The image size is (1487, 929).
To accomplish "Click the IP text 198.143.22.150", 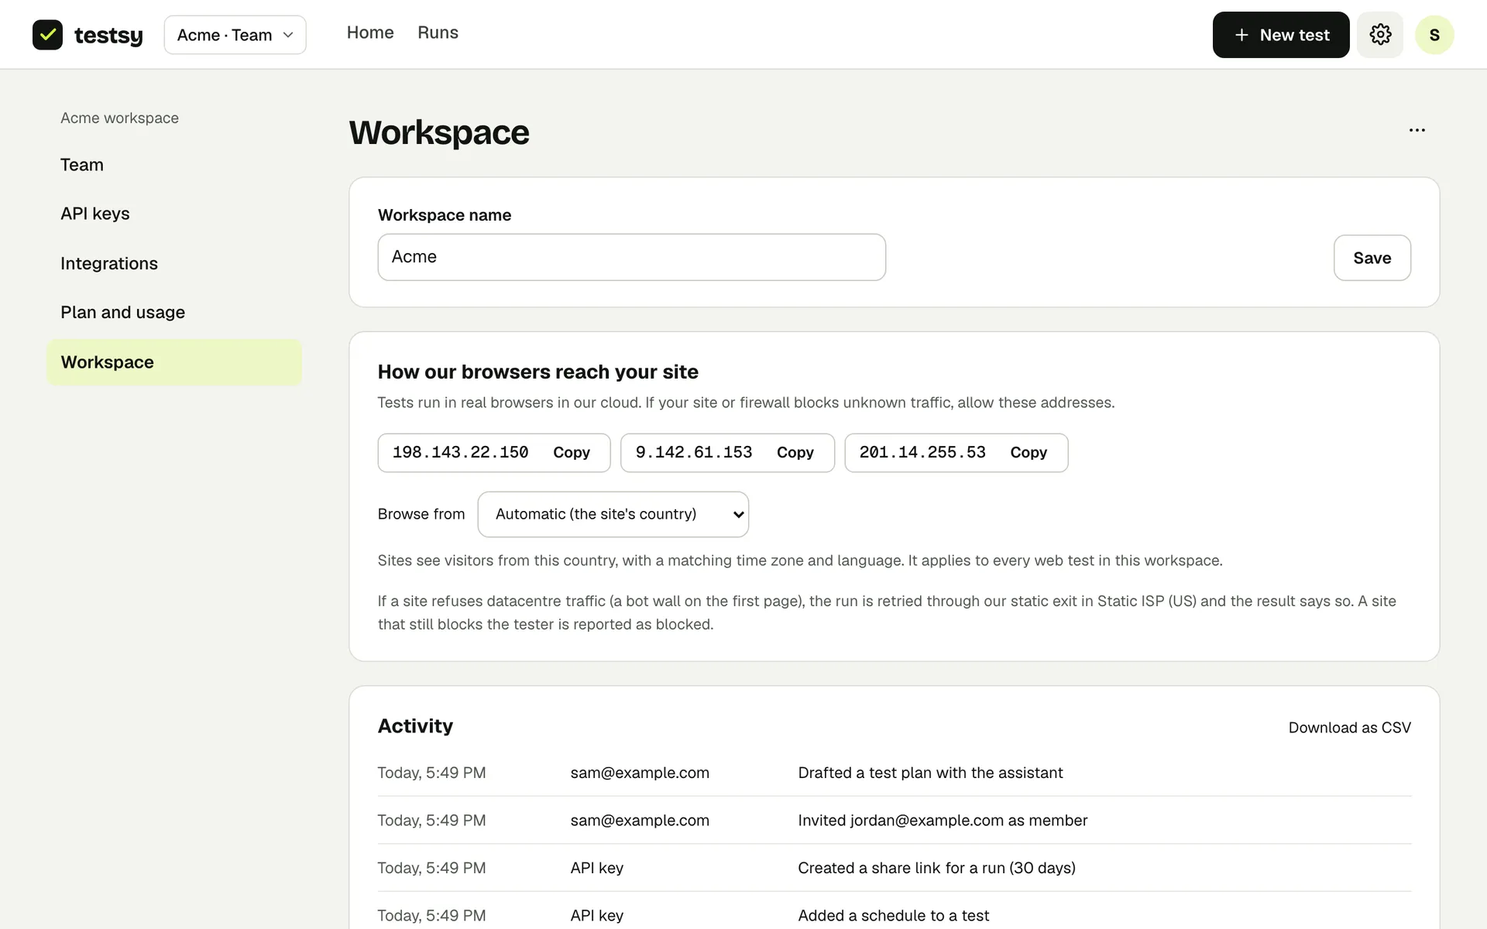I will (460, 452).
